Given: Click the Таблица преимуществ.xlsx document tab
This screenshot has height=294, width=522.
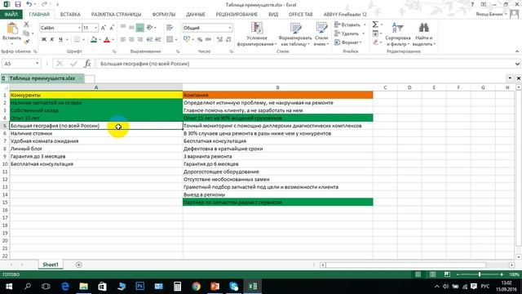Looking at the screenshot, I should point(42,78).
